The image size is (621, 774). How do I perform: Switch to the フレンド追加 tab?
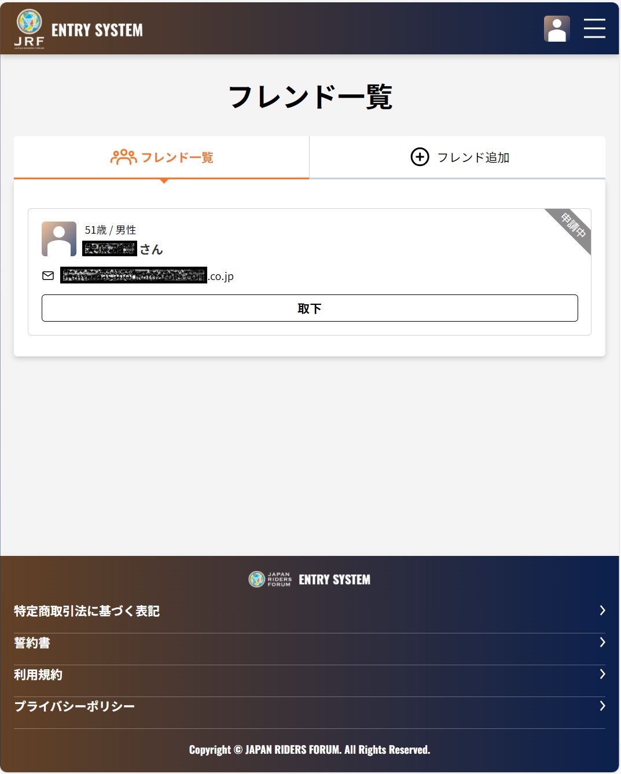coord(458,157)
